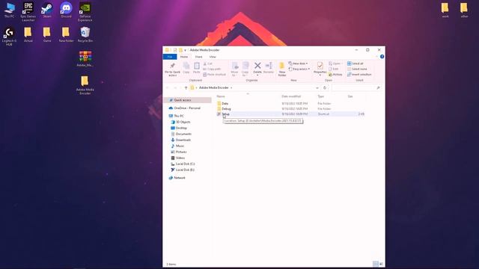Open the Copy to dropdown

245,69
